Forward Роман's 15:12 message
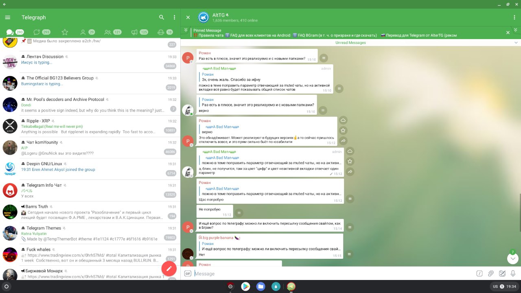 [x=343, y=141]
